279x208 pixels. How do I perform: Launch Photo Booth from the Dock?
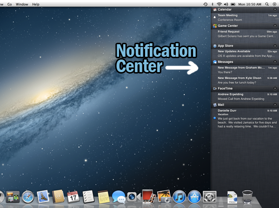pyautogui.click(x=149, y=197)
